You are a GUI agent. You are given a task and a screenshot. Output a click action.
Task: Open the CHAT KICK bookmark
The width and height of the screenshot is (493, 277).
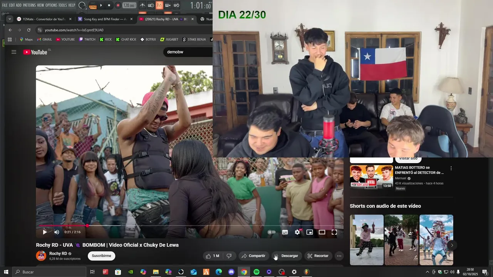[126, 39]
